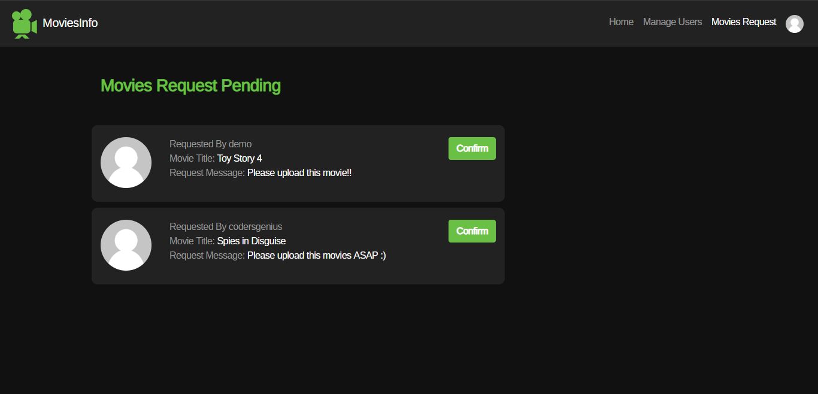Image resolution: width=818 pixels, height=394 pixels.
Task: Open the Manage Users page
Action: [x=672, y=22]
